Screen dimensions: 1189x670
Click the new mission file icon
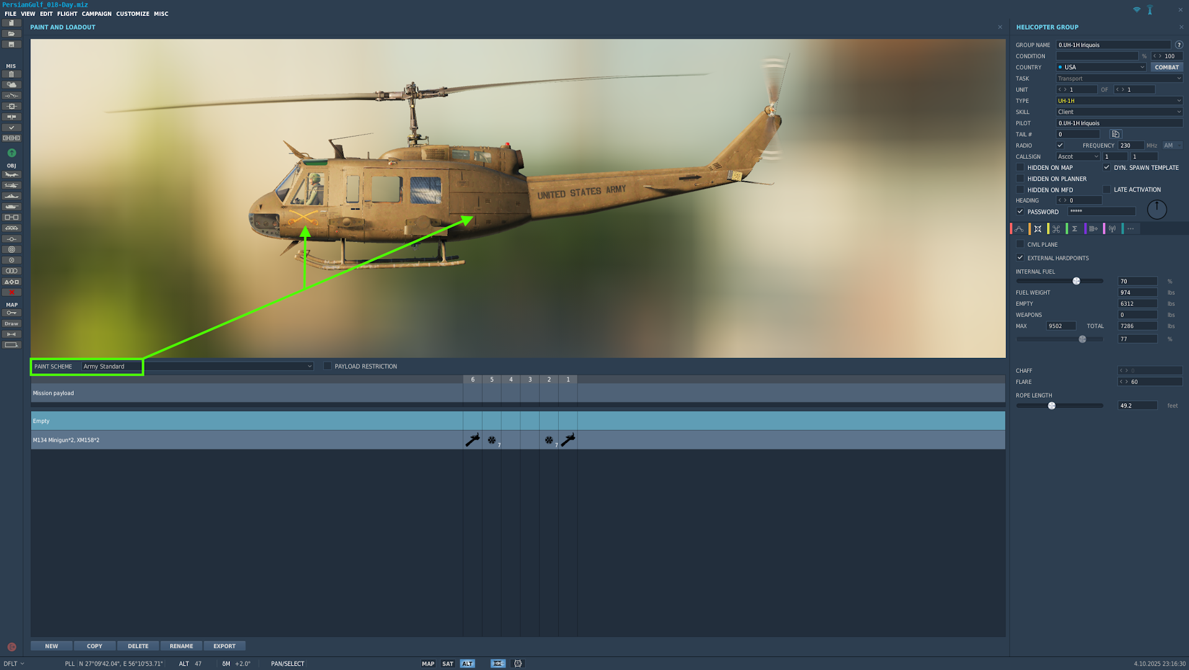tap(11, 23)
